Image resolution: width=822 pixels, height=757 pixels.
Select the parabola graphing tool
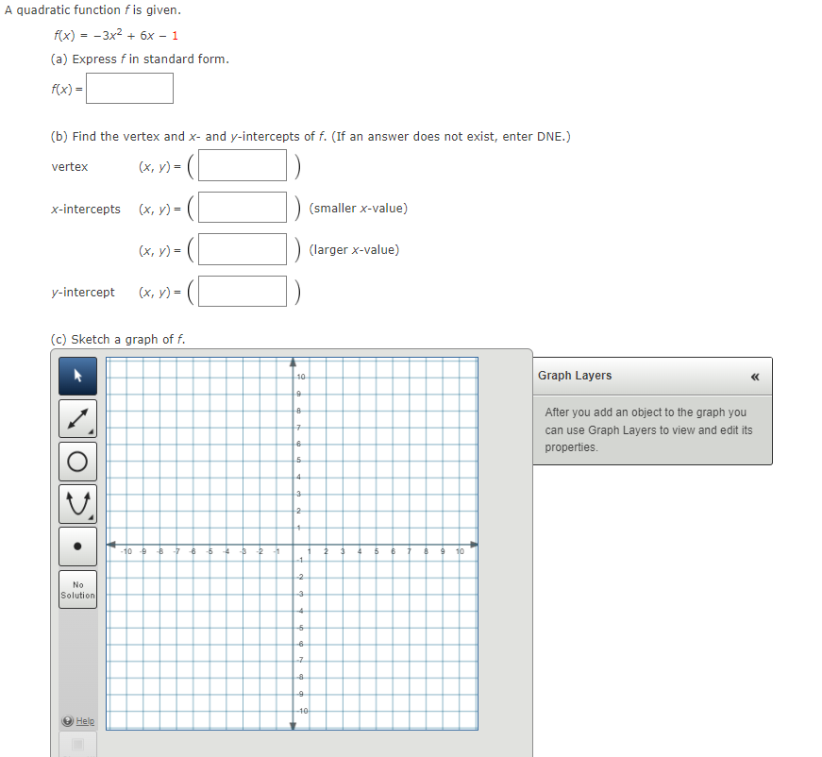pos(77,503)
